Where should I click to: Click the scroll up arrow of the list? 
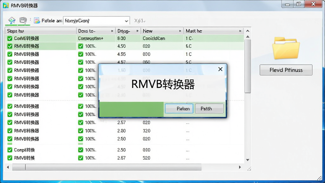248,37
